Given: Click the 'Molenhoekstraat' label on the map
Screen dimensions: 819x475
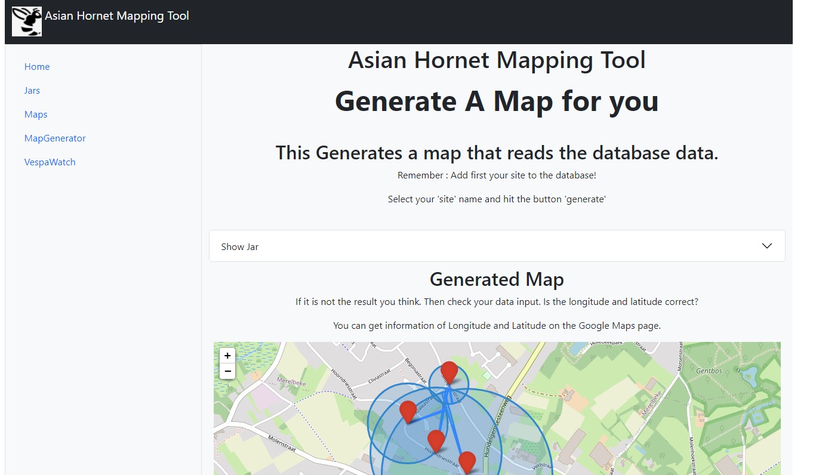Looking at the screenshot, I should 691,455.
